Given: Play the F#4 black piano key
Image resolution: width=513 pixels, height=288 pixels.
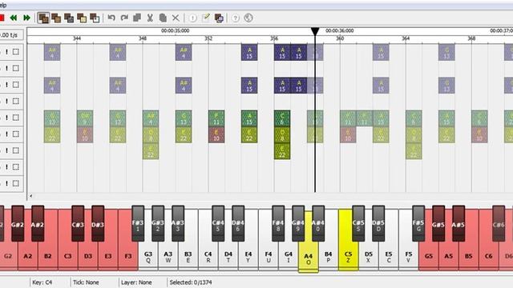Looking at the screenshot, I should tap(278, 224).
